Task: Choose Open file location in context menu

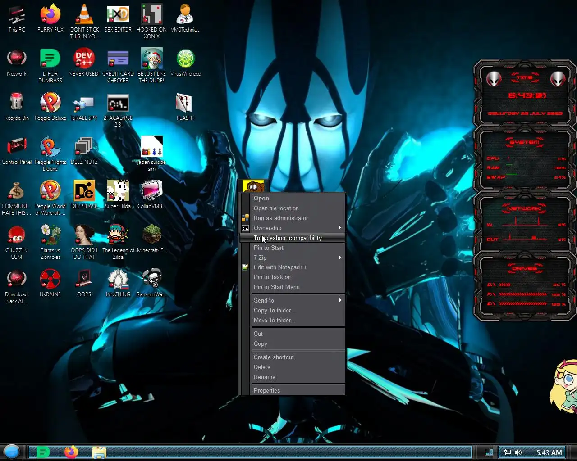Action: point(293,208)
